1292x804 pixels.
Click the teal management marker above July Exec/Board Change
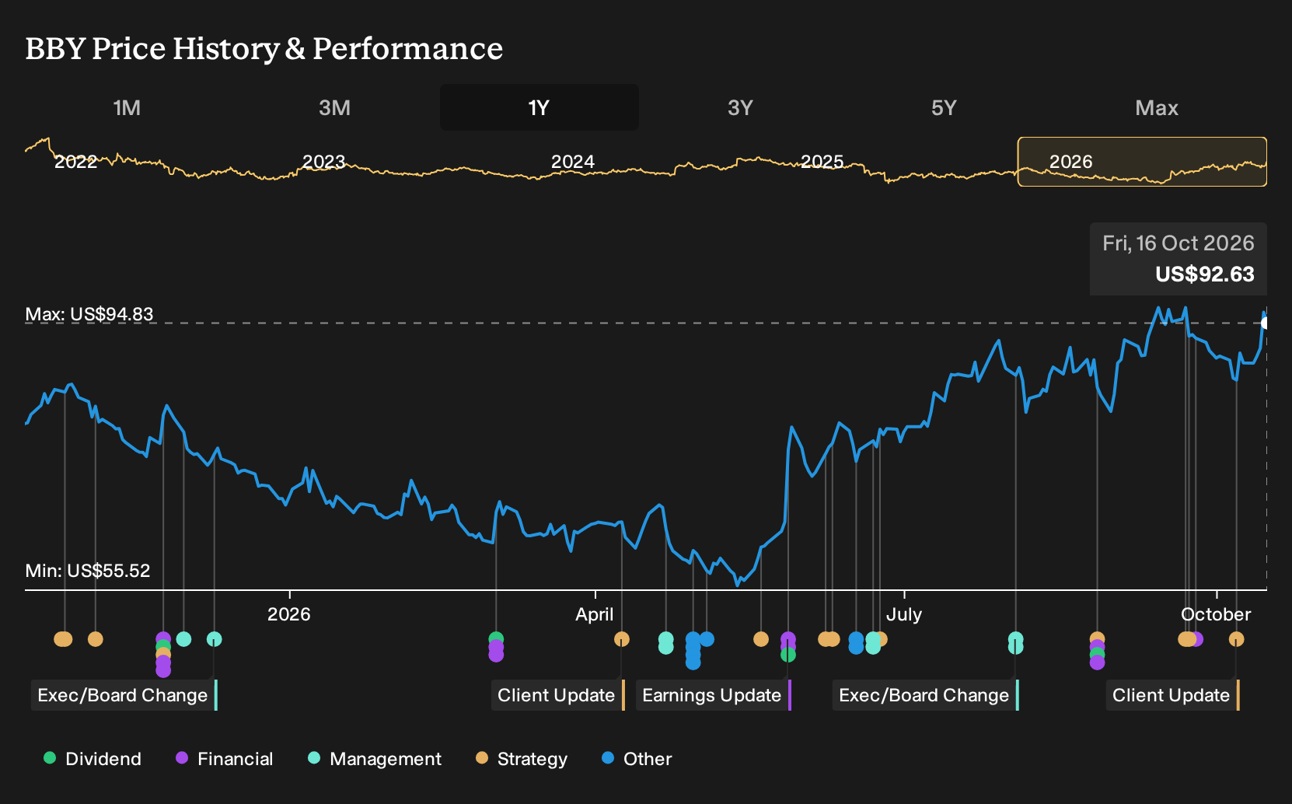tap(1015, 639)
